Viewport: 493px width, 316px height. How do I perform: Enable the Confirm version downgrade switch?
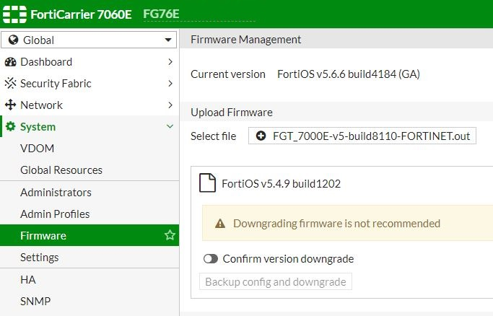(x=211, y=259)
